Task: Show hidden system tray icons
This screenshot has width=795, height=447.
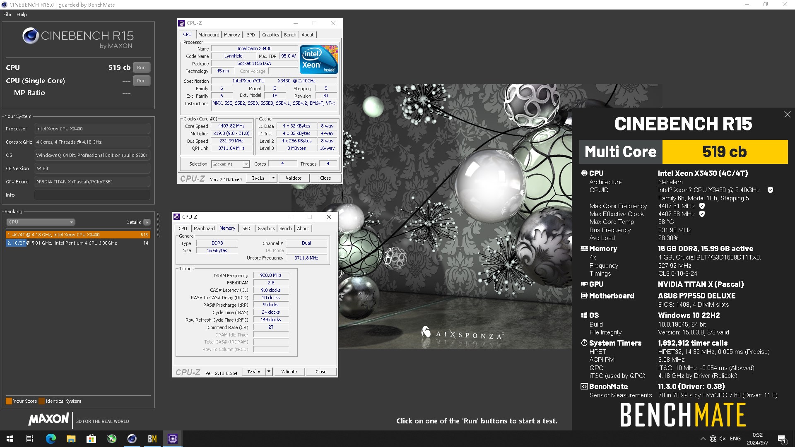Action: (703, 439)
